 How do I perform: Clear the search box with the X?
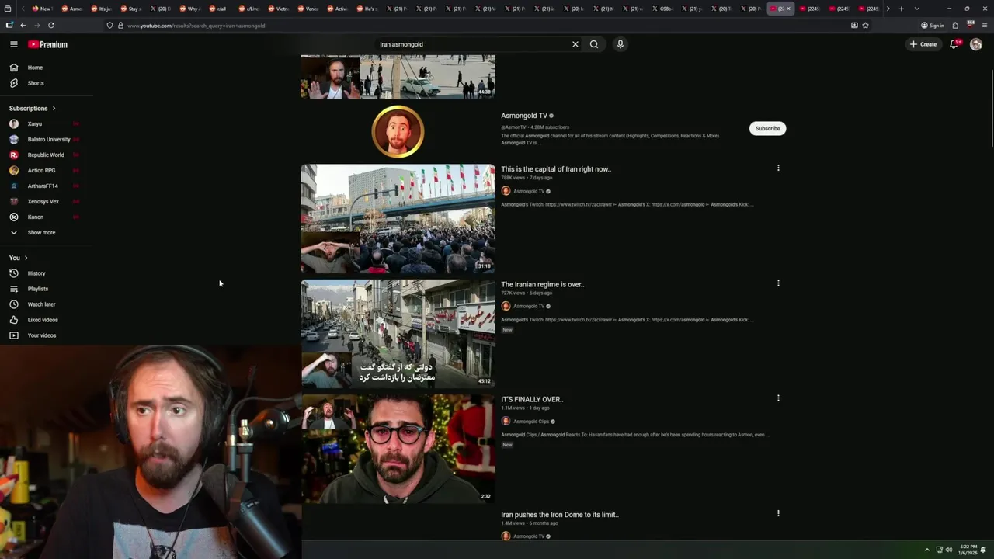tap(575, 44)
